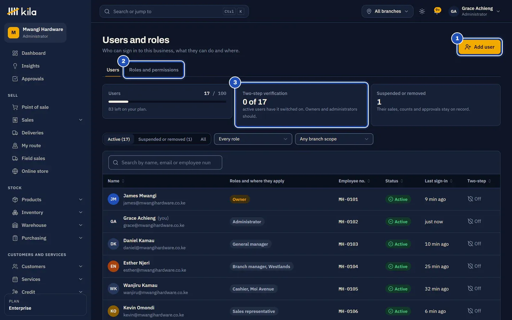Image resolution: width=512 pixels, height=320 pixels.
Task: Click the Online store globe icon
Action: click(x=15, y=171)
